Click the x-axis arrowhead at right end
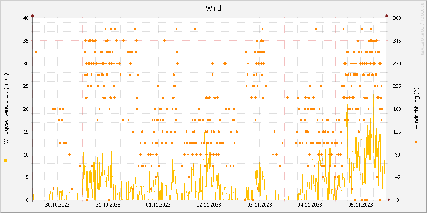Viewport: 427px width, 213px height. tap(389, 200)
